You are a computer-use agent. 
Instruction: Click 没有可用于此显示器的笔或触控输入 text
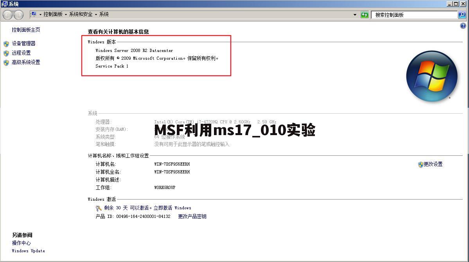pyautogui.click(x=192, y=144)
